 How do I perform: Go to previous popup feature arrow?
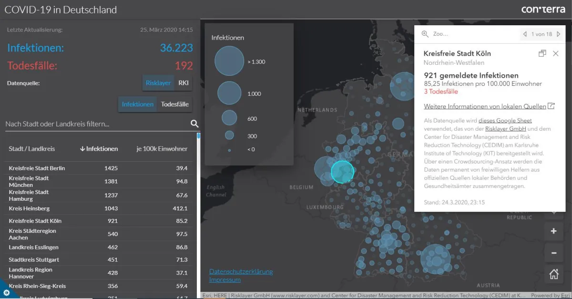(525, 34)
